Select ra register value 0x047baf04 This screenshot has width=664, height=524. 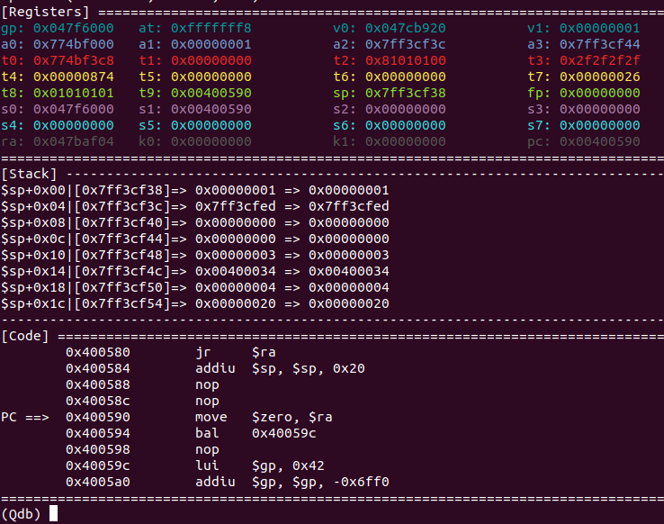[x=73, y=141]
